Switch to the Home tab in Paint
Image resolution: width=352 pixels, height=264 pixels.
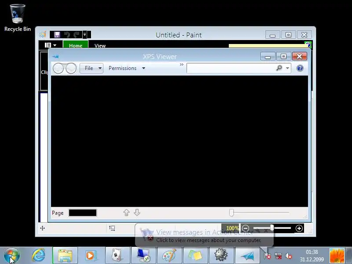(x=76, y=46)
